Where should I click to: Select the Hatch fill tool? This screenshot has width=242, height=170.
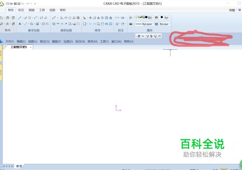coord(43,24)
